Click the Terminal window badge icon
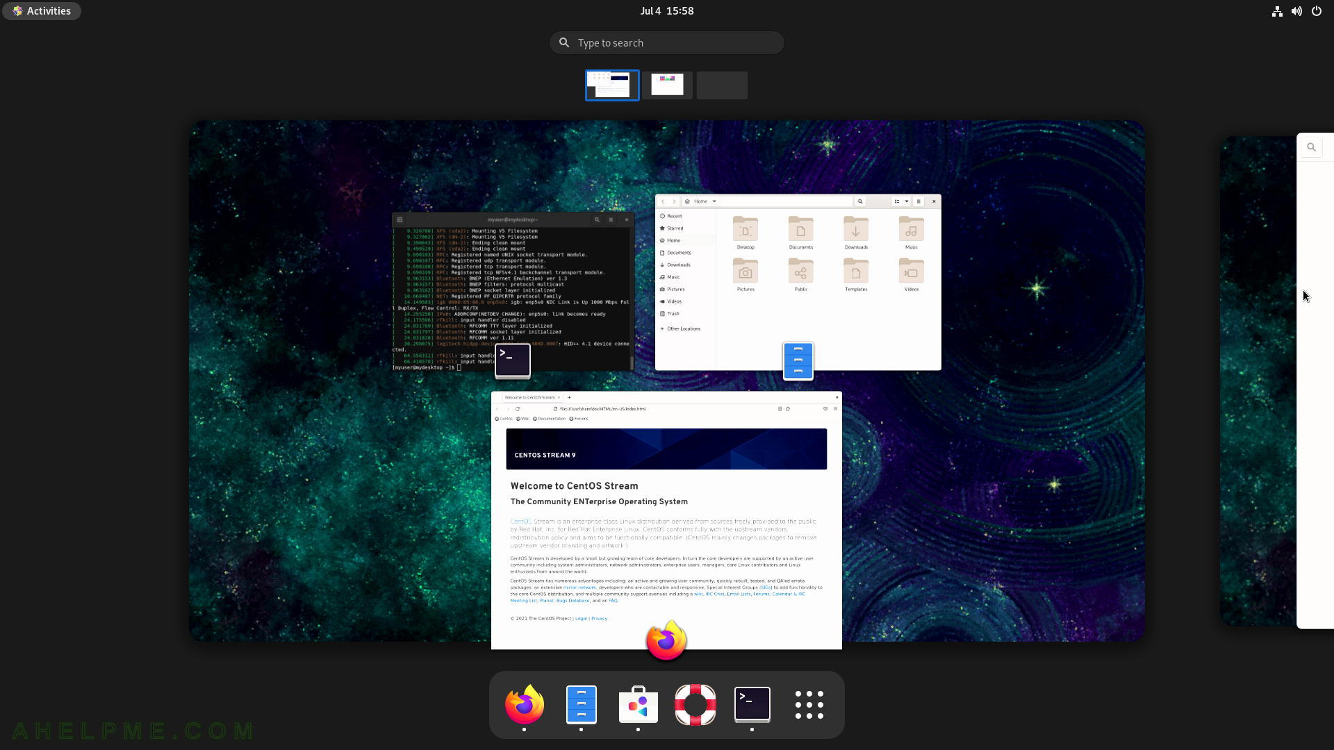Screen dimensions: 1334x750 pyautogui.click(x=513, y=360)
